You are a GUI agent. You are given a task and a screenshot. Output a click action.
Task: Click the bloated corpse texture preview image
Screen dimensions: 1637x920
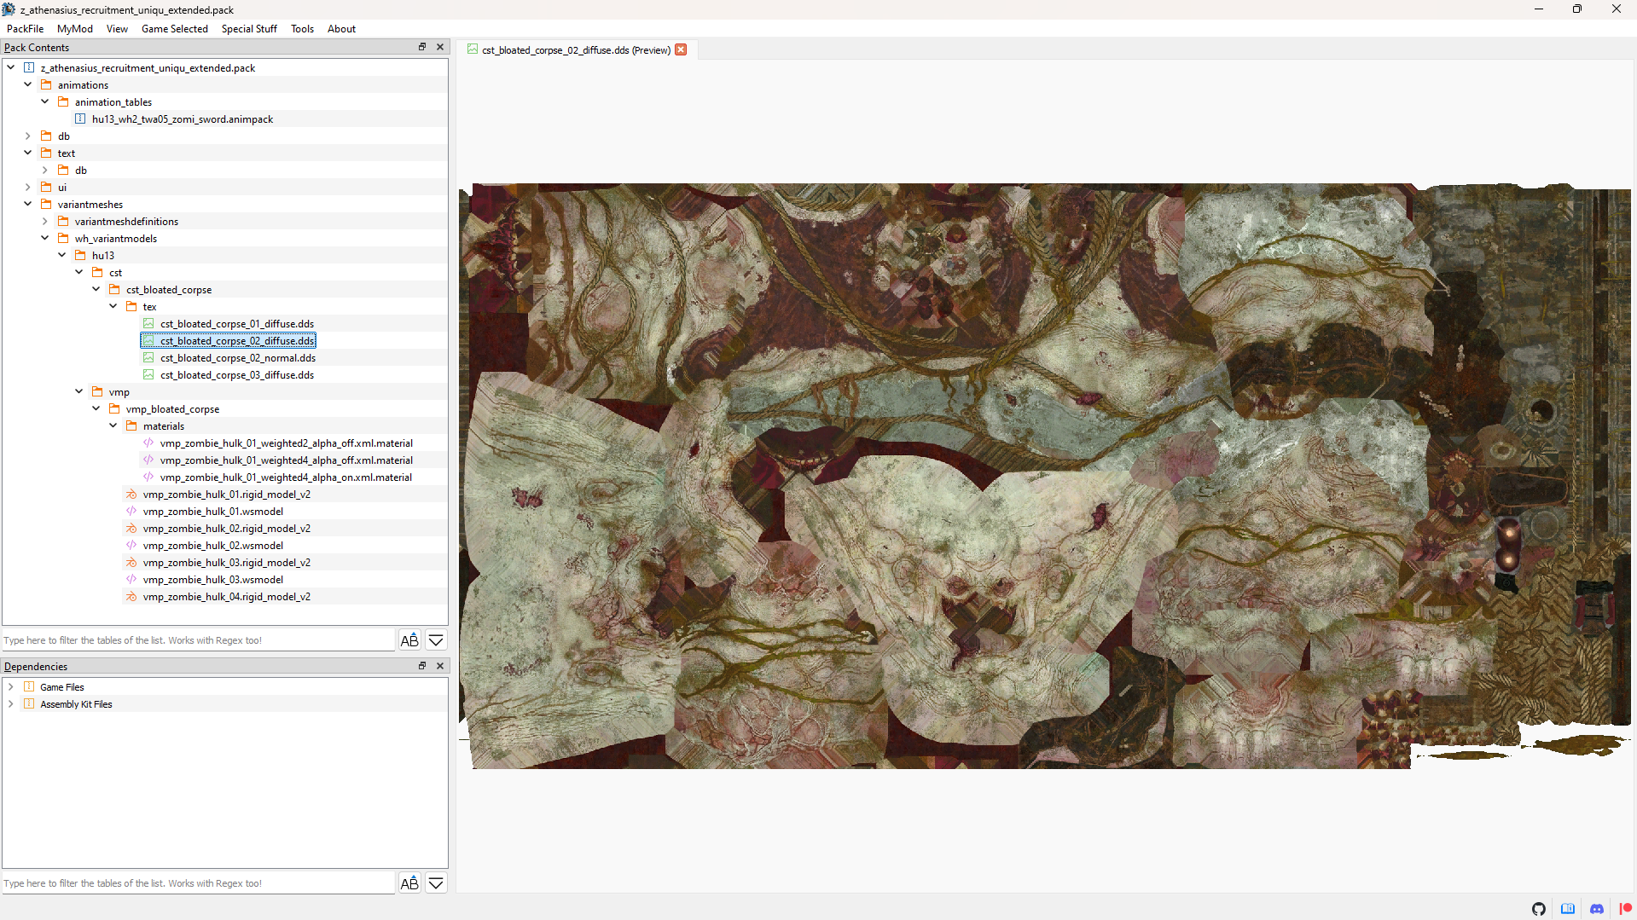(x=1045, y=476)
